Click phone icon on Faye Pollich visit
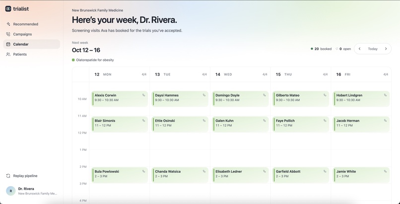The width and height of the screenshot is (400, 204). click(325, 121)
